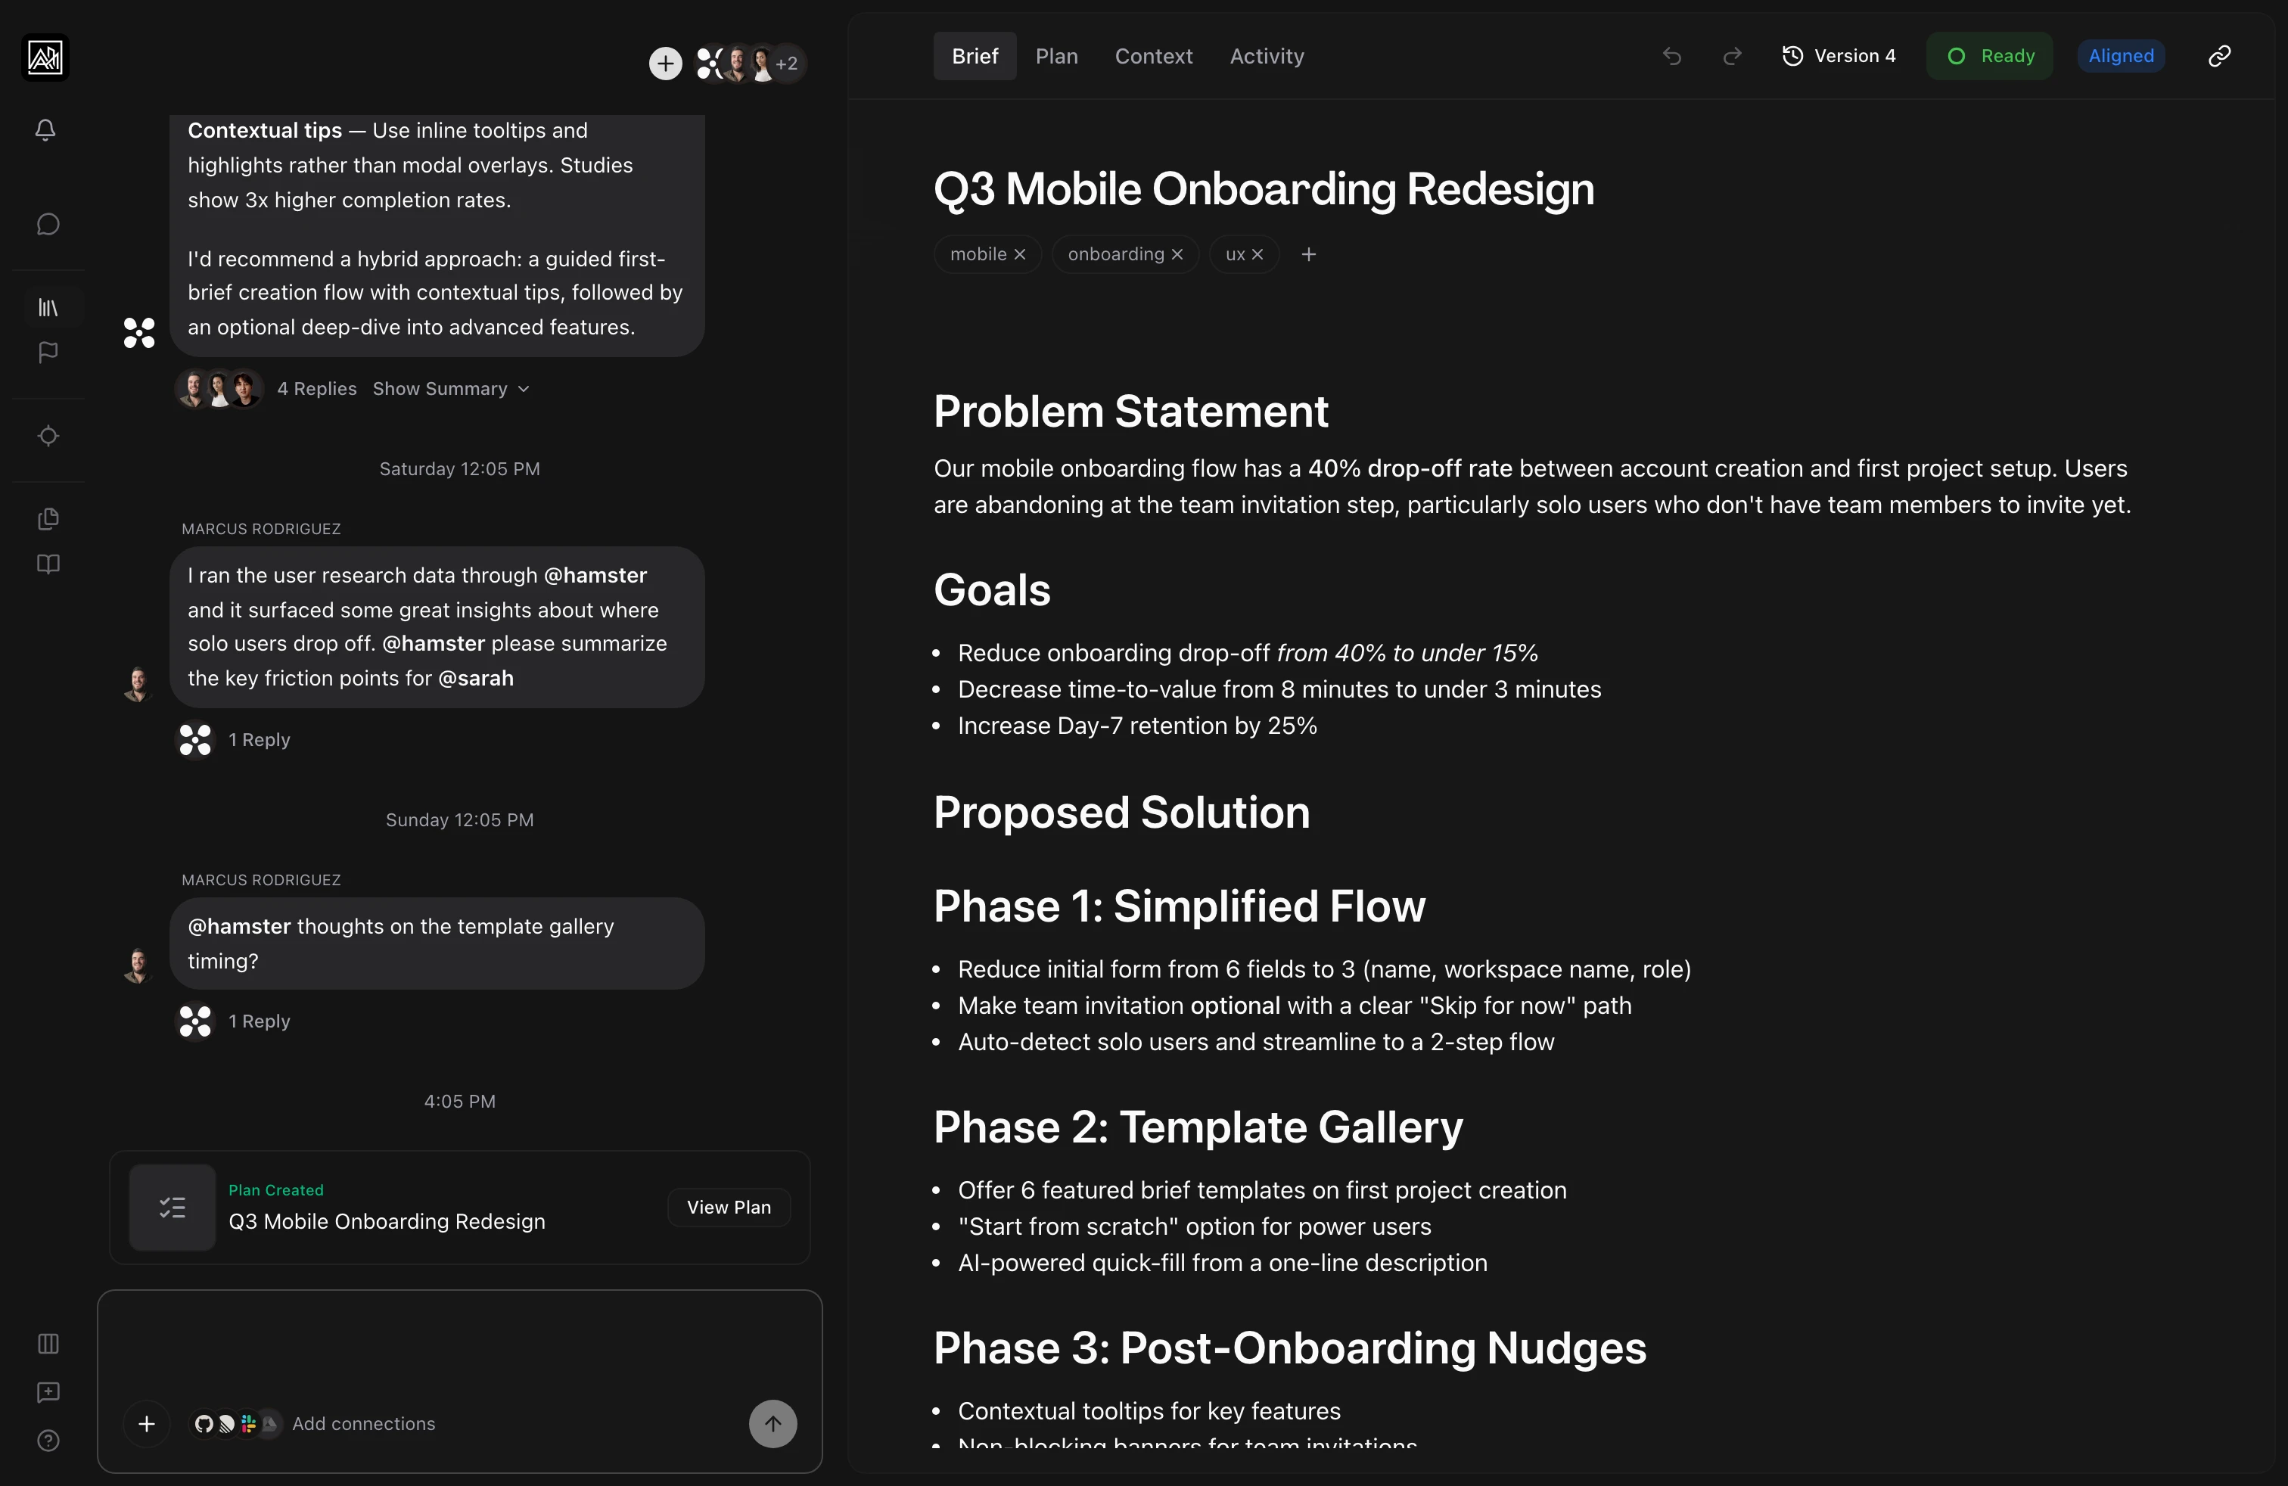Switch to the Activity tab

pos(1266,56)
